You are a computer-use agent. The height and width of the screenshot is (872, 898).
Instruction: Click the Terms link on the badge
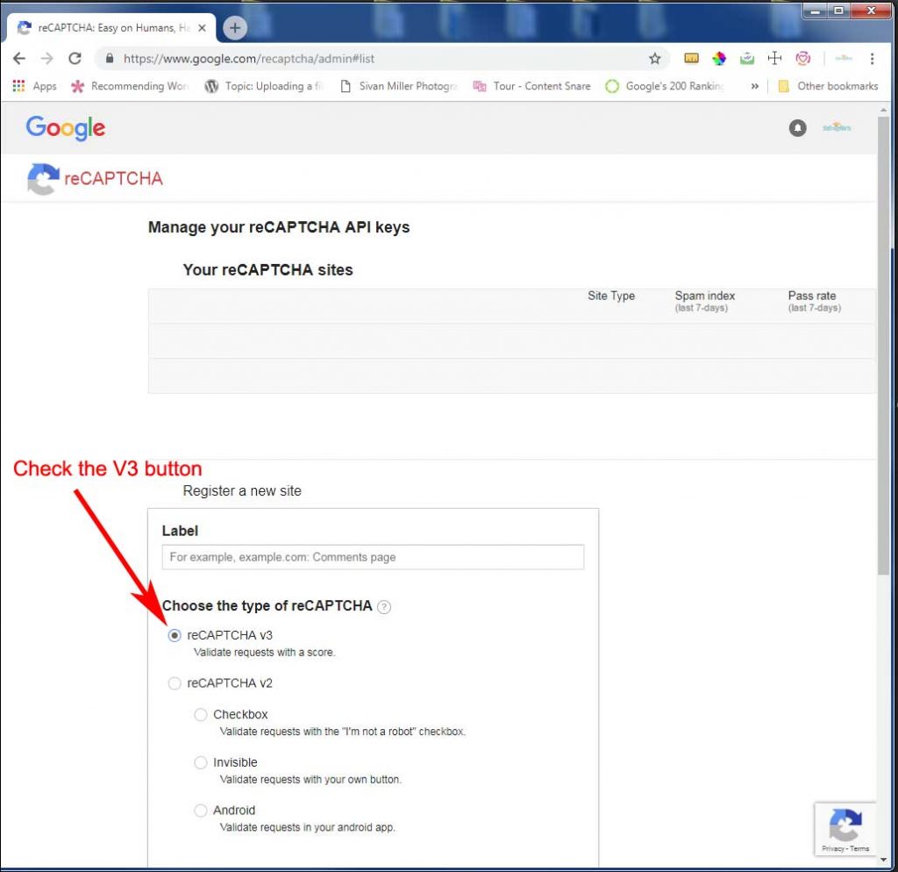(x=859, y=848)
